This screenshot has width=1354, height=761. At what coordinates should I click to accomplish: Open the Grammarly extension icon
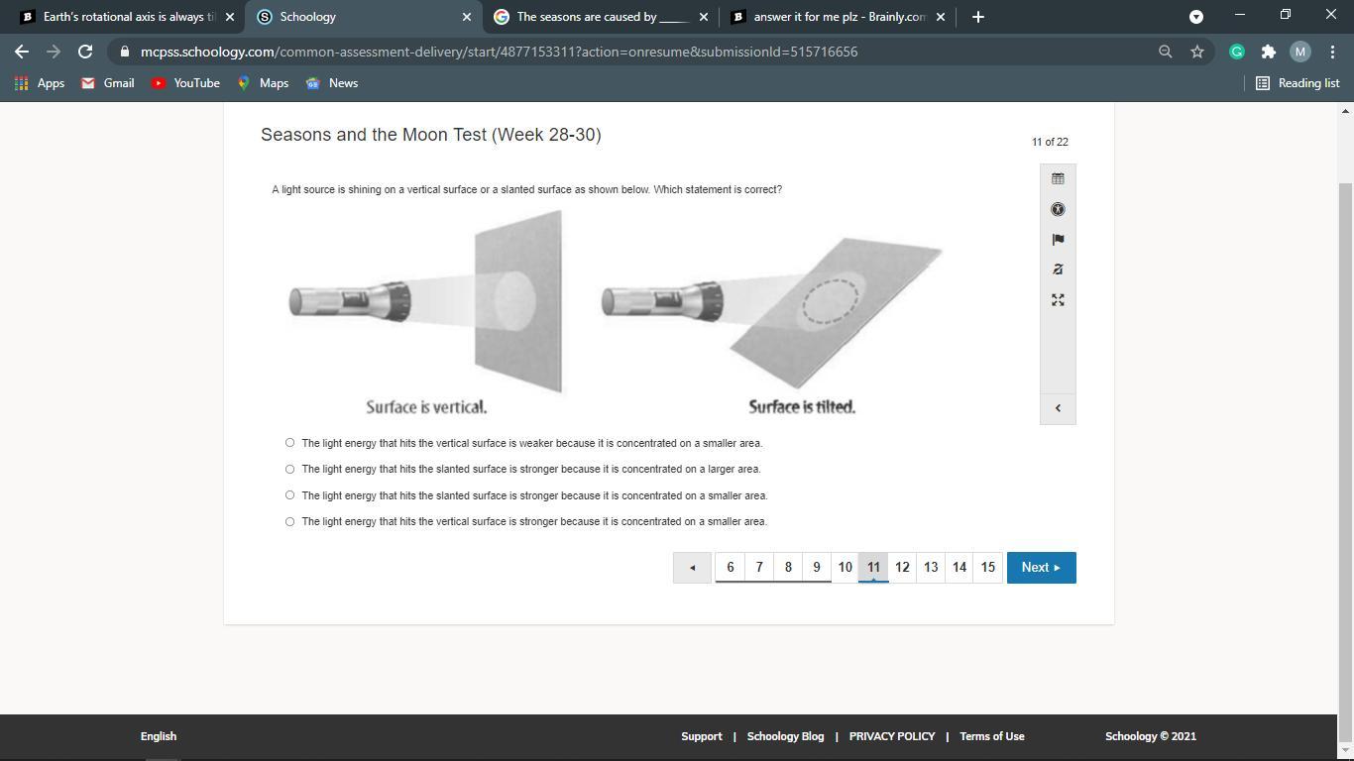click(x=1236, y=52)
